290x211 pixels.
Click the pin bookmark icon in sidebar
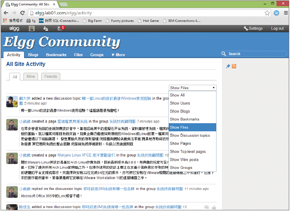click(x=228, y=66)
